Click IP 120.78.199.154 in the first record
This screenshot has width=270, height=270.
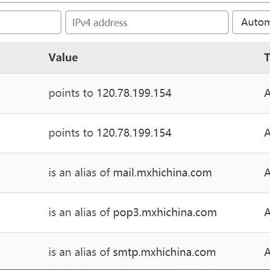(134, 93)
